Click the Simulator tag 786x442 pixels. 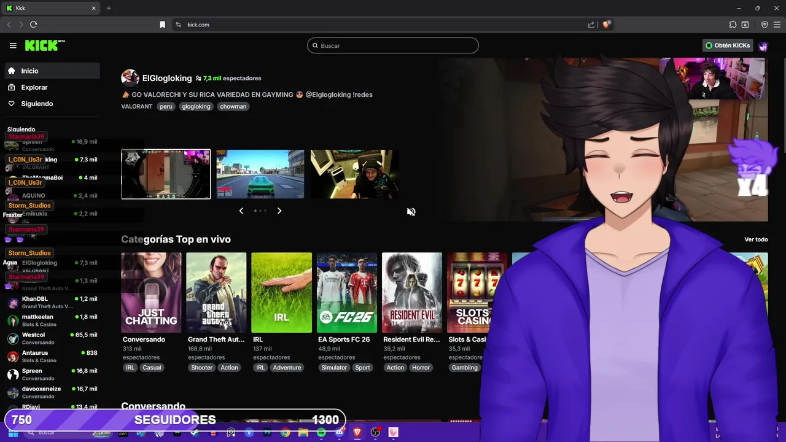tap(334, 368)
